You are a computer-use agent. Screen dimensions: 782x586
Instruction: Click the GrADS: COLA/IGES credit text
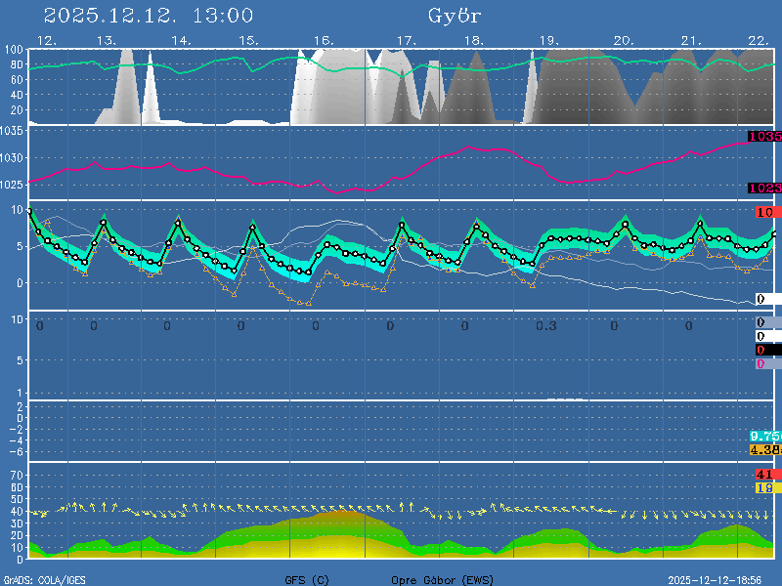click(44, 580)
